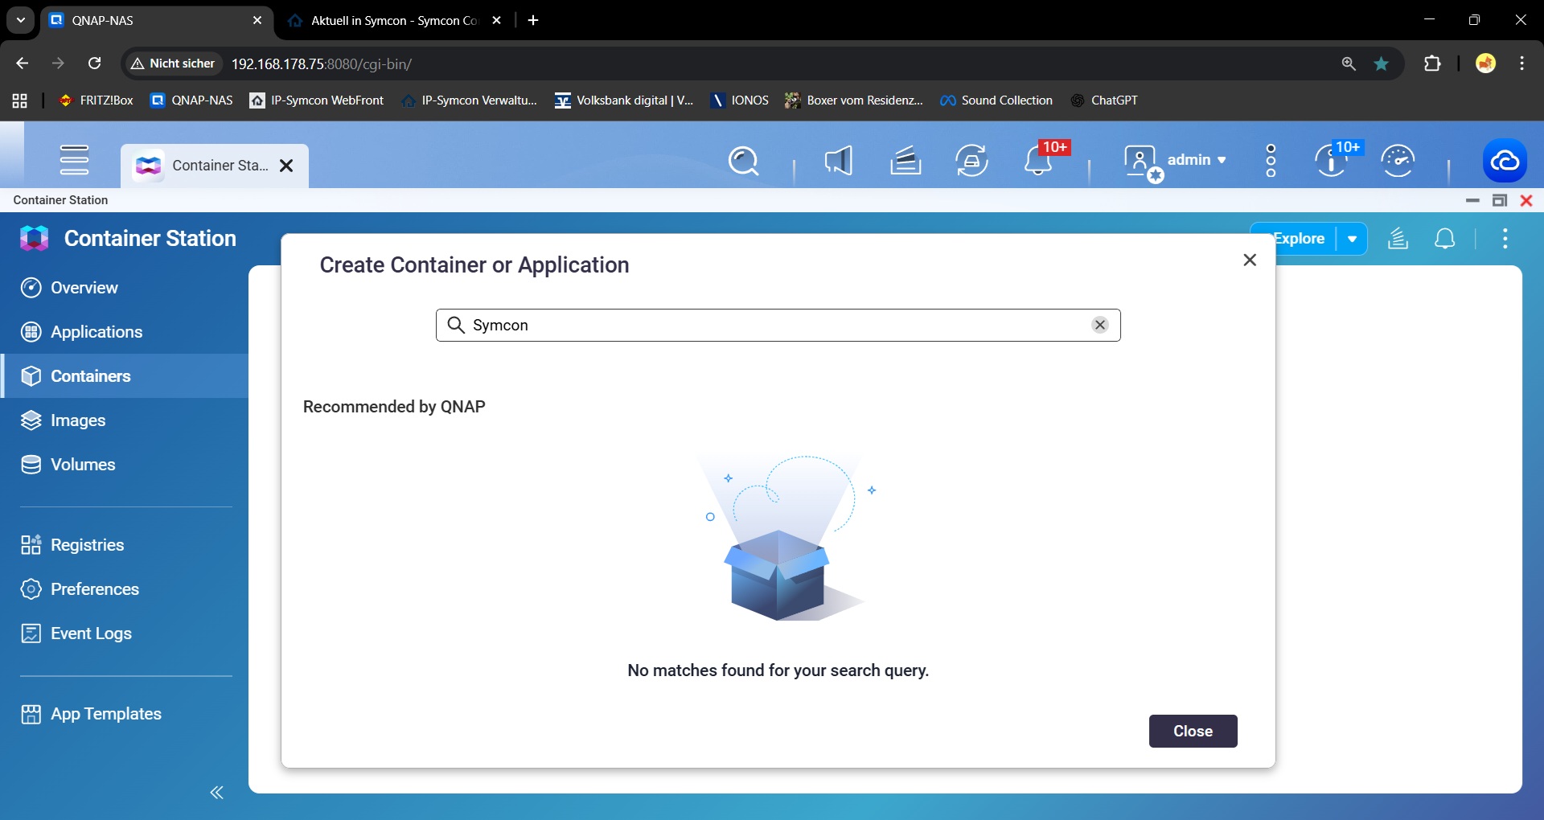Go to Registries in the sidebar

[87, 545]
